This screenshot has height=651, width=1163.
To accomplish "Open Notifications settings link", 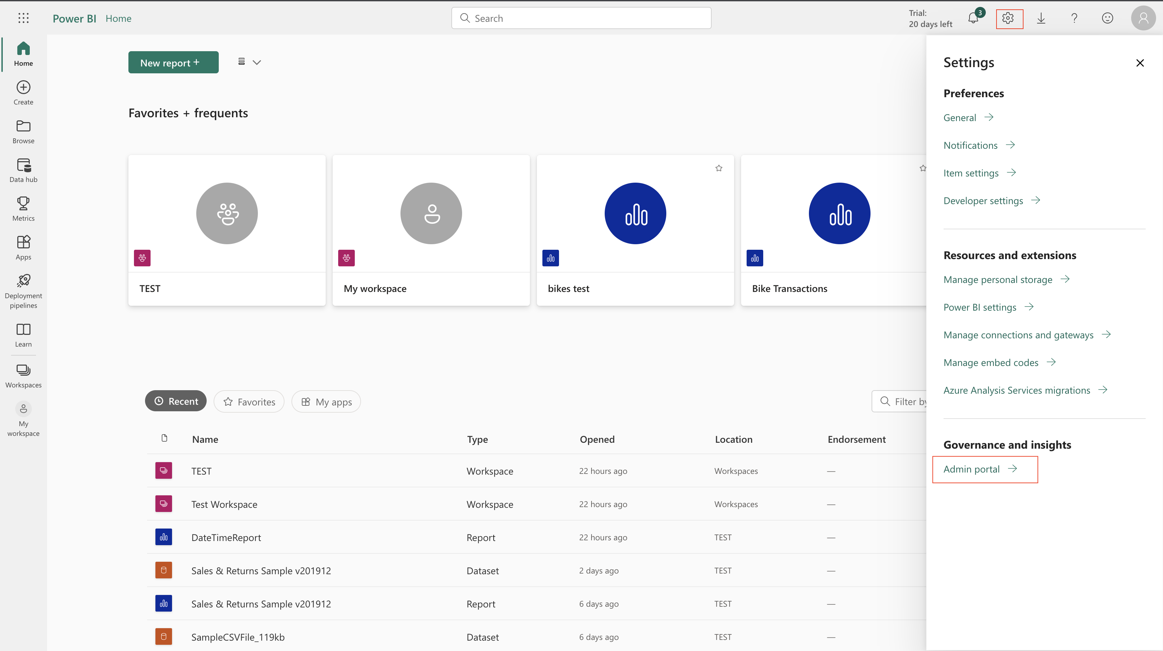I will 979,145.
